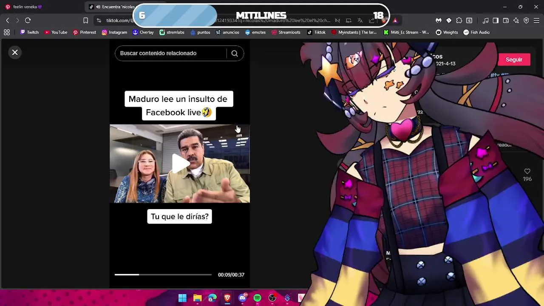
Task: Open the bookmarks apps grid icon
Action: click(7, 32)
